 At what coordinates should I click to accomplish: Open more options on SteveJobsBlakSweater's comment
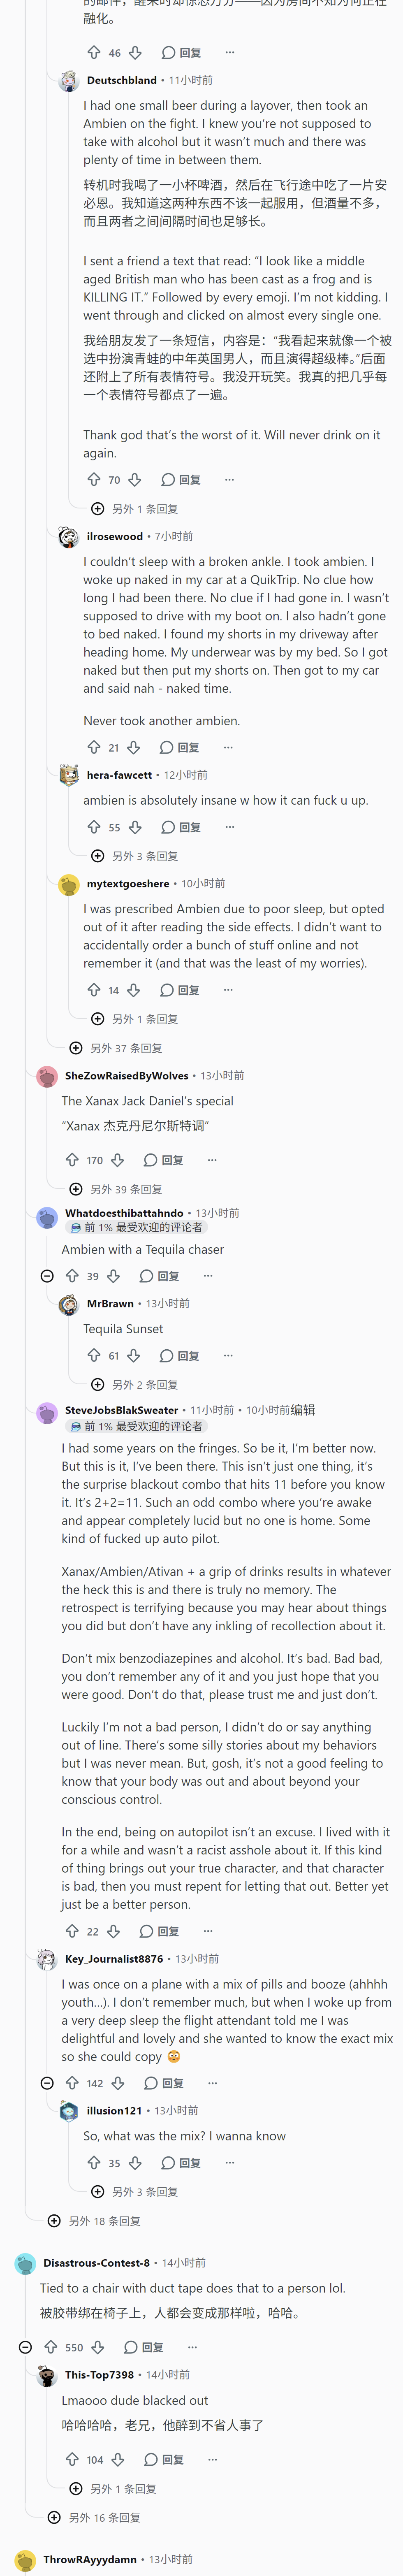point(208,1931)
